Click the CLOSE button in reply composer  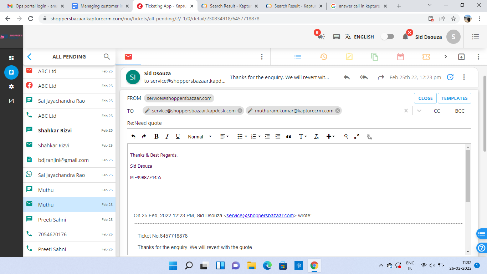coord(425,98)
